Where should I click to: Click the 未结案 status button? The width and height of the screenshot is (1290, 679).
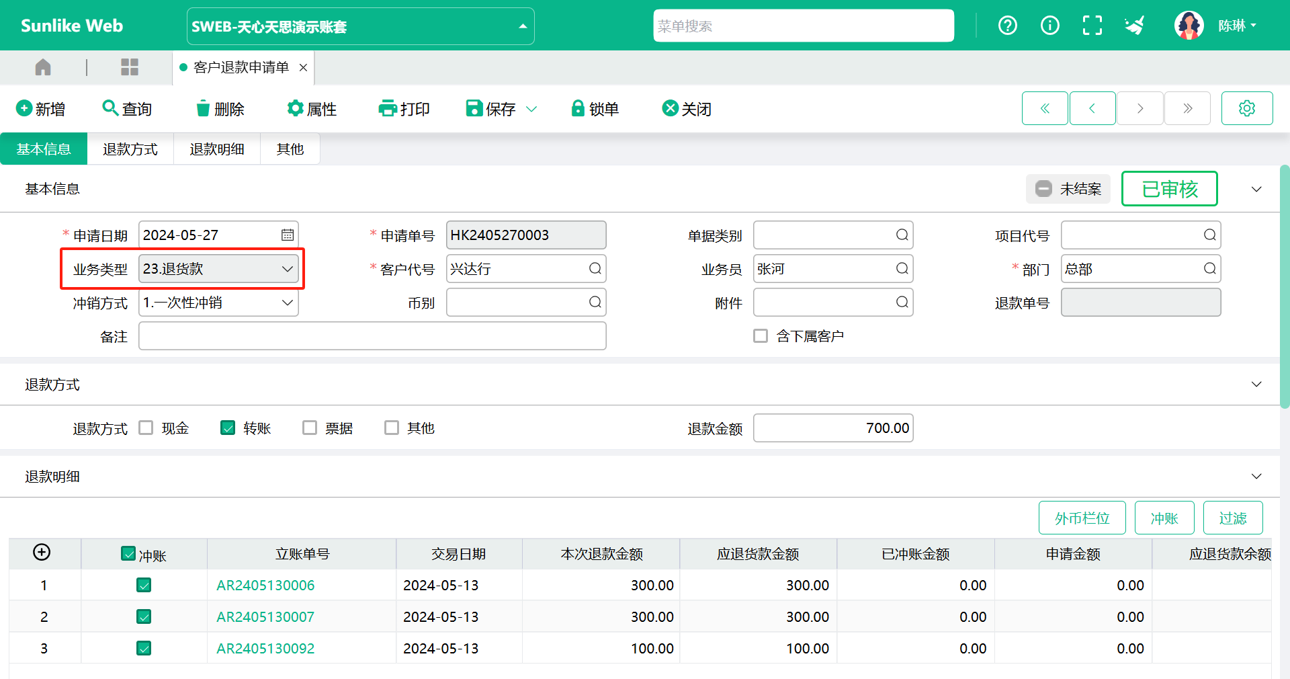click(1068, 189)
